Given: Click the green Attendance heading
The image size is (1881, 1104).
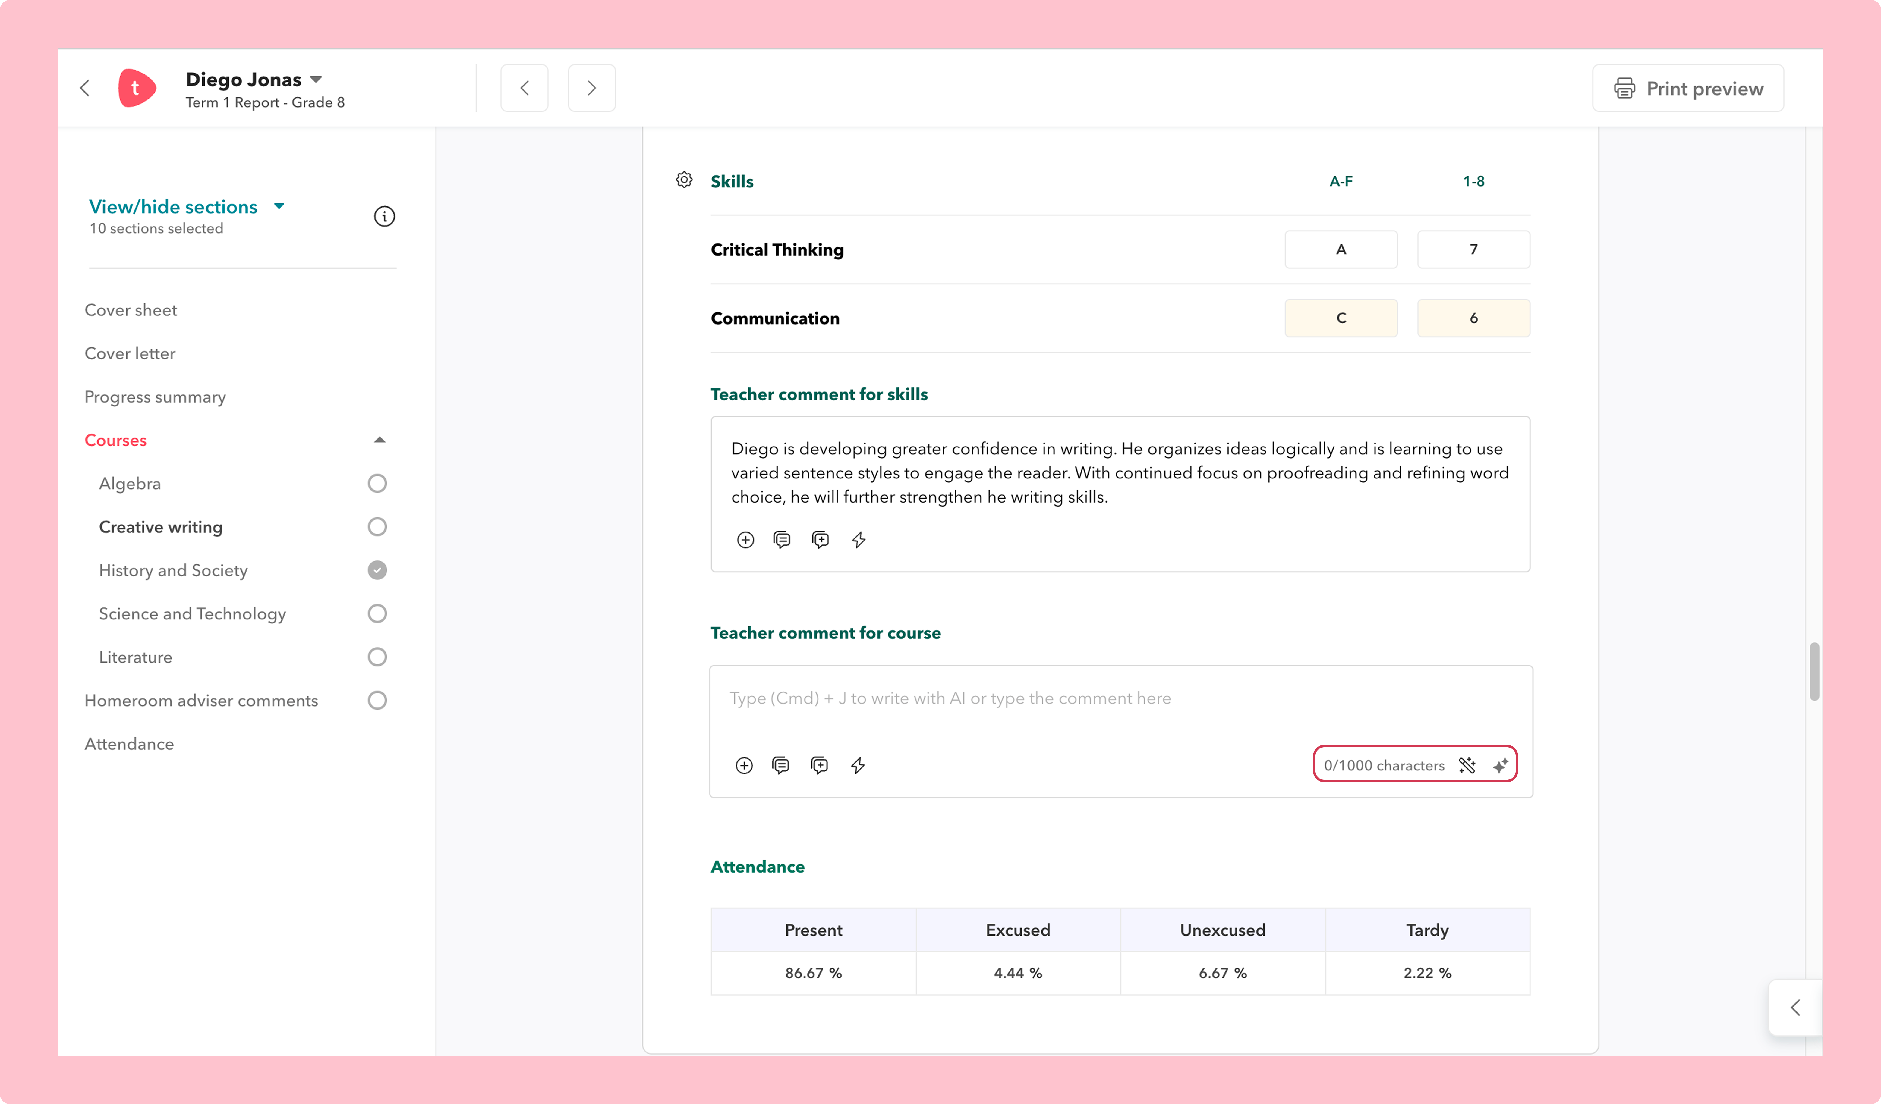Looking at the screenshot, I should 757,867.
